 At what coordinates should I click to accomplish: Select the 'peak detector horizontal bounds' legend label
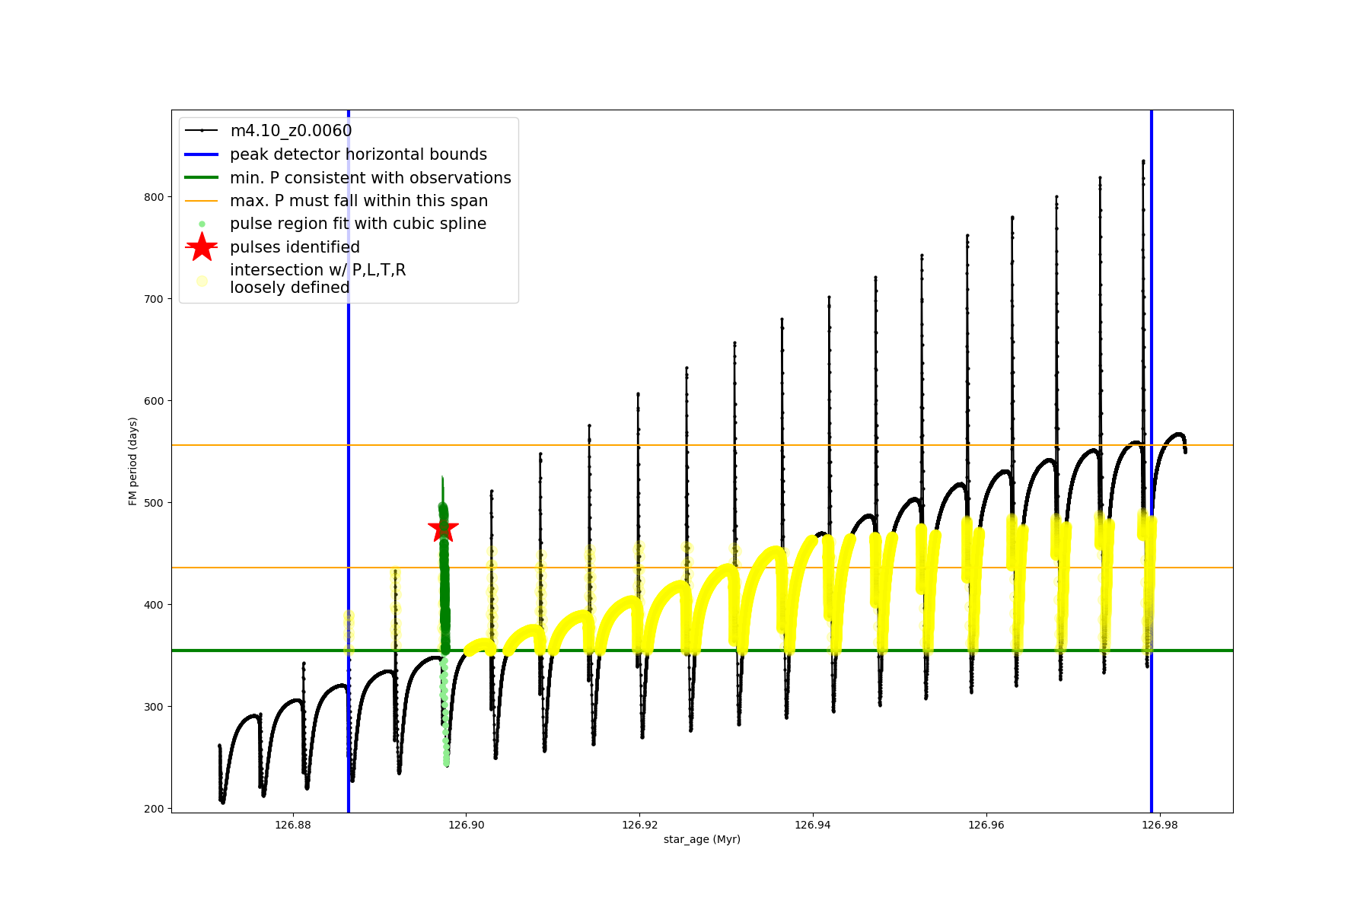pyautogui.click(x=358, y=154)
